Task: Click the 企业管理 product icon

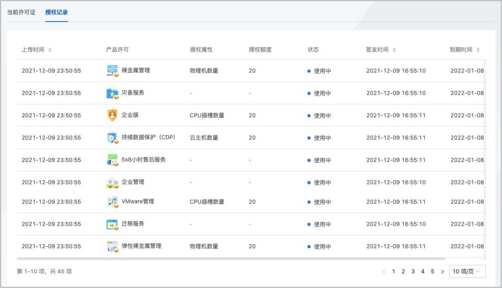Action: (x=112, y=182)
